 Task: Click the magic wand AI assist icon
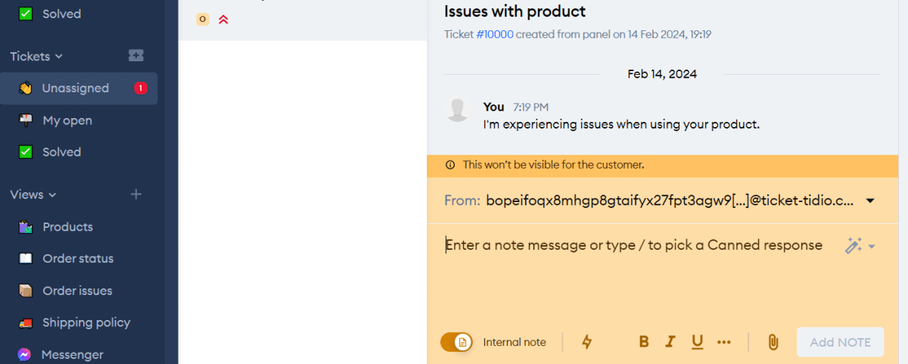tap(854, 245)
